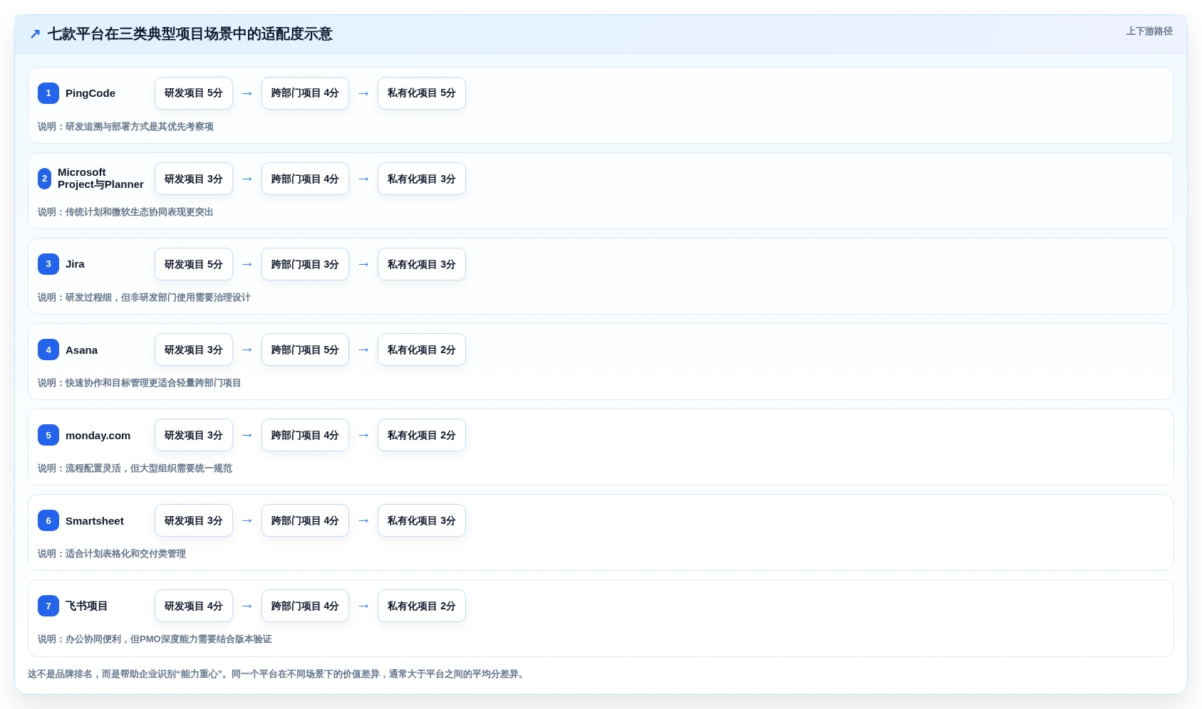Image resolution: width=1202 pixels, height=709 pixels.
Task: Click the number 7 badge for 飞书项目
Action: (x=48, y=606)
